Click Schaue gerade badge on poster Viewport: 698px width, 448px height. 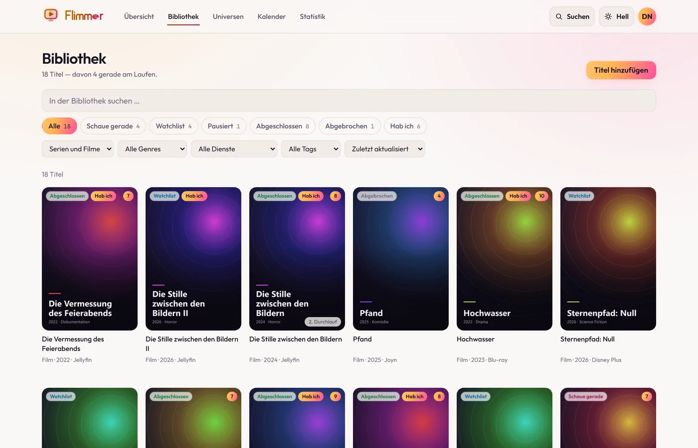coord(586,397)
